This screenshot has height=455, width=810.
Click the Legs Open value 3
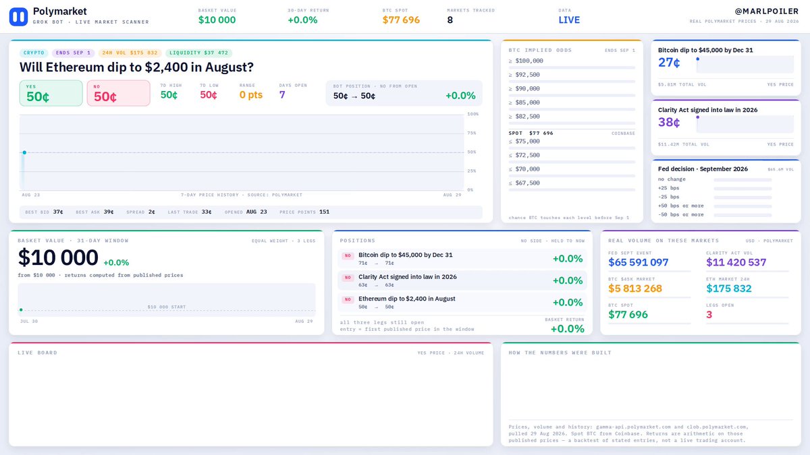pos(709,314)
